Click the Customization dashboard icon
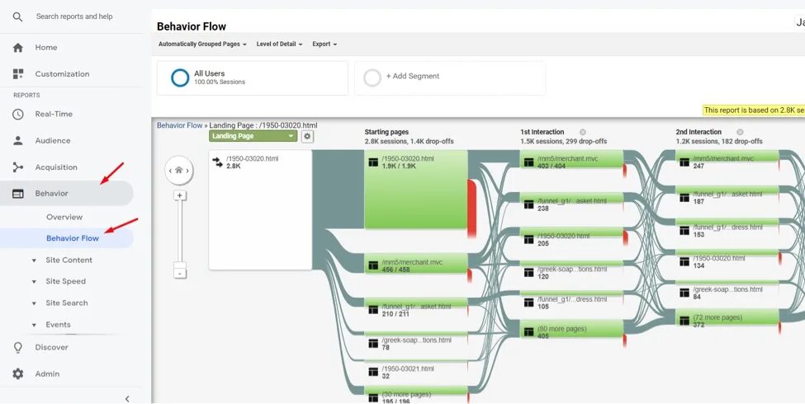805x404 pixels. [17, 74]
